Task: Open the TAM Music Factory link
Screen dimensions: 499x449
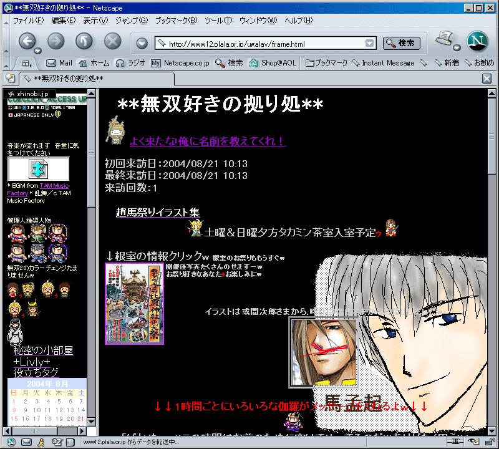Action: pyautogui.click(x=54, y=185)
